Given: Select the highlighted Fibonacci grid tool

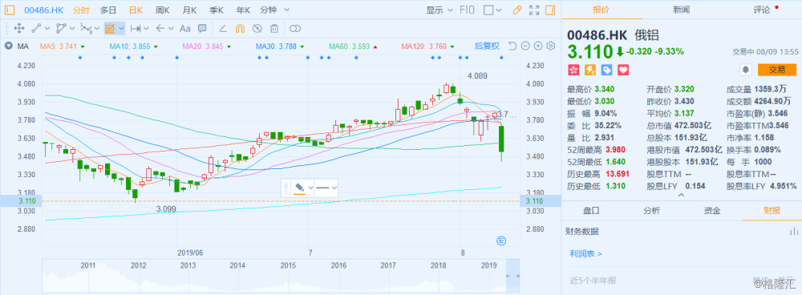Looking at the screenshot, I should click(x=111, y=29).
